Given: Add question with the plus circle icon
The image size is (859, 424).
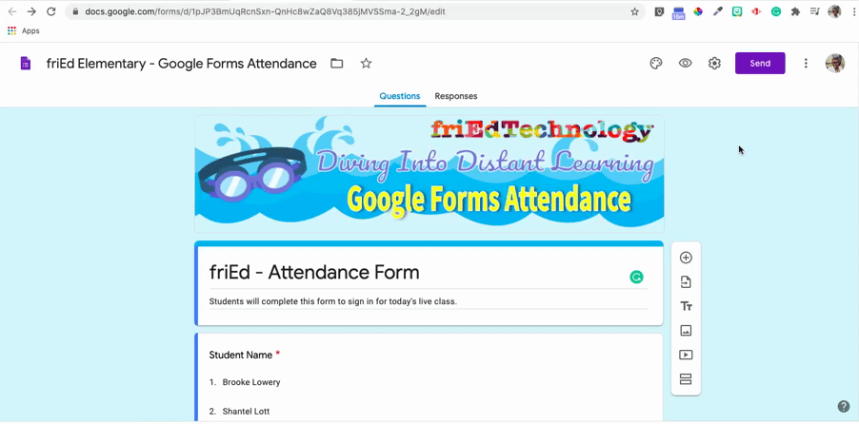Looking at the screenshot, I should pos(686,258).
